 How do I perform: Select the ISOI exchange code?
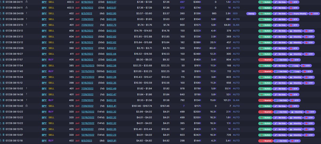(235, 13)
